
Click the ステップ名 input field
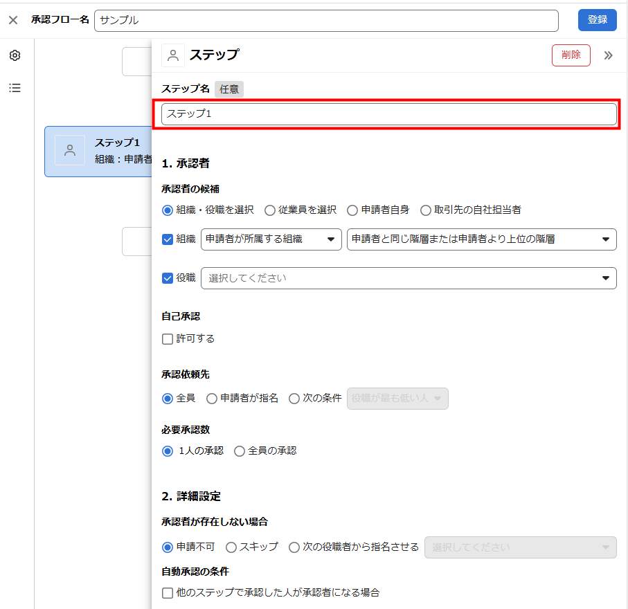(x=388, y=114)
